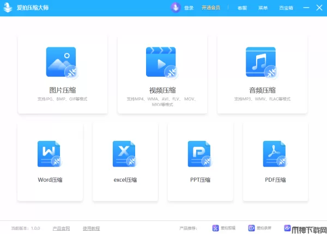Click the 产品推荐: label

(188, 229)
